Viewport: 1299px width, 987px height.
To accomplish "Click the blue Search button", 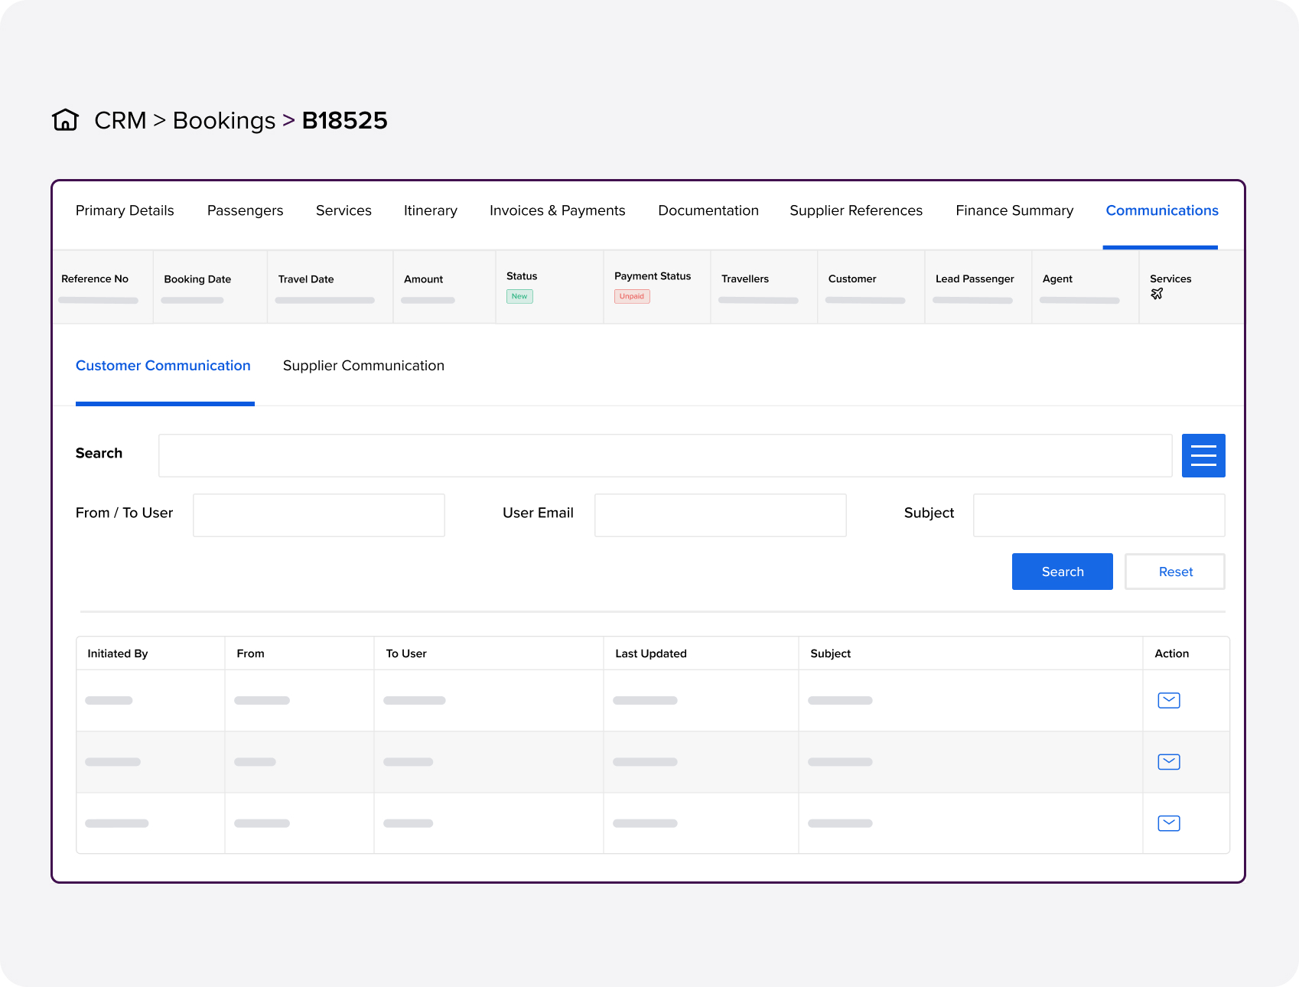I will [x=1062, y=572].
